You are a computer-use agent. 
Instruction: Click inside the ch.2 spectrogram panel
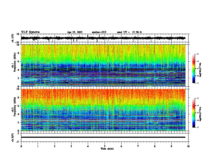103,110
